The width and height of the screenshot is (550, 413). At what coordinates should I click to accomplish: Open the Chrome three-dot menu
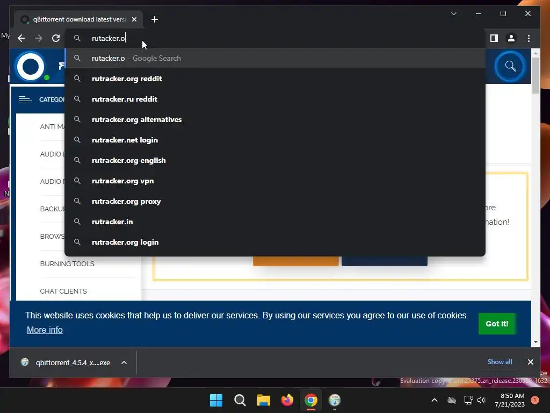(529, 38)
